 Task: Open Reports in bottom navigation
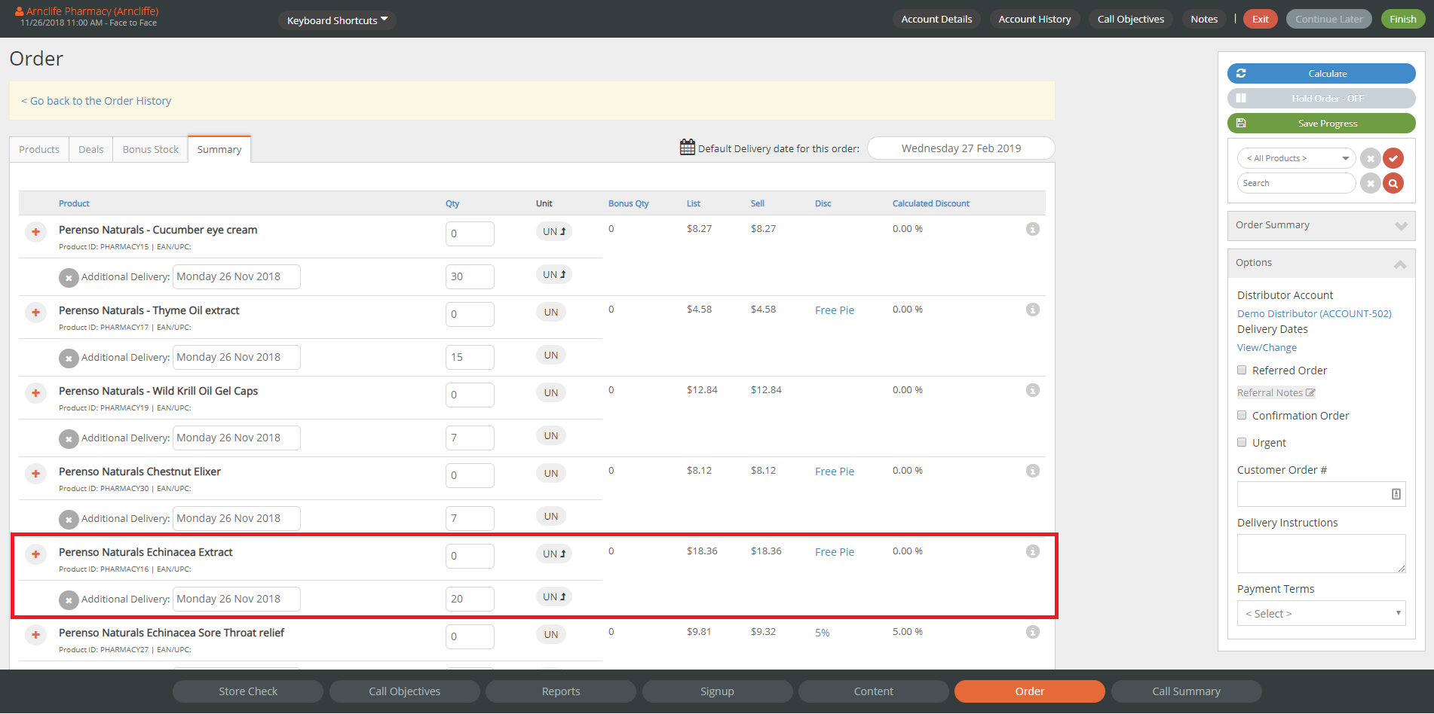click(561, 691)
